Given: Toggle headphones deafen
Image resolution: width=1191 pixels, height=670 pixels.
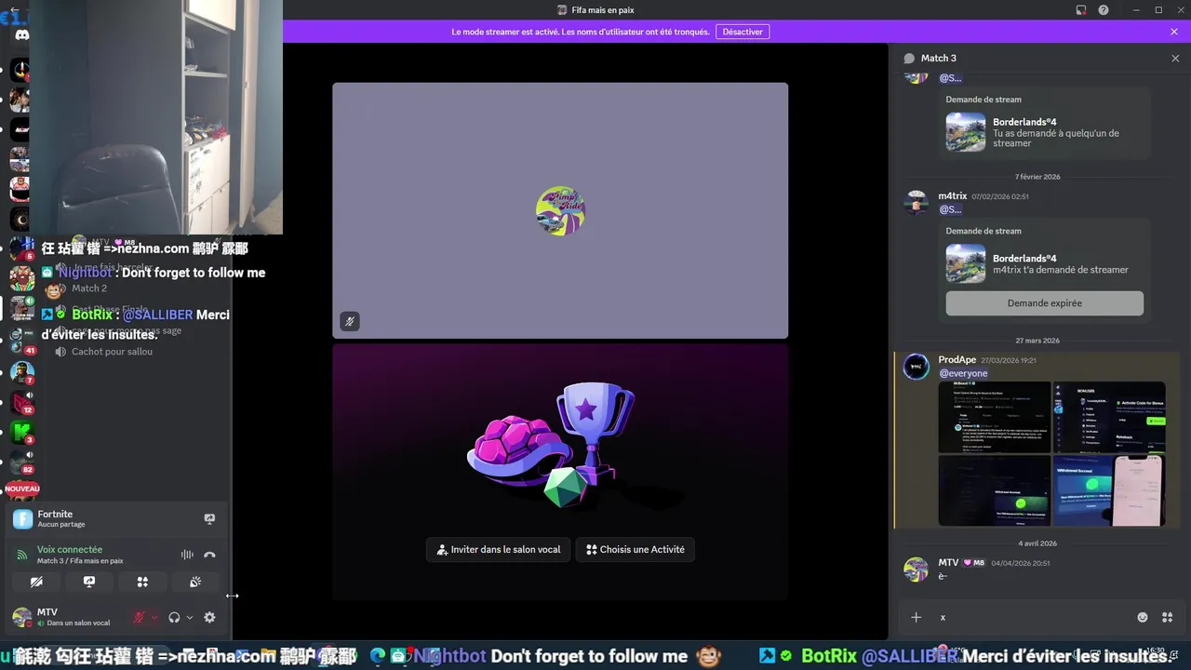Looking at the screenshot, I should point(174,617).
